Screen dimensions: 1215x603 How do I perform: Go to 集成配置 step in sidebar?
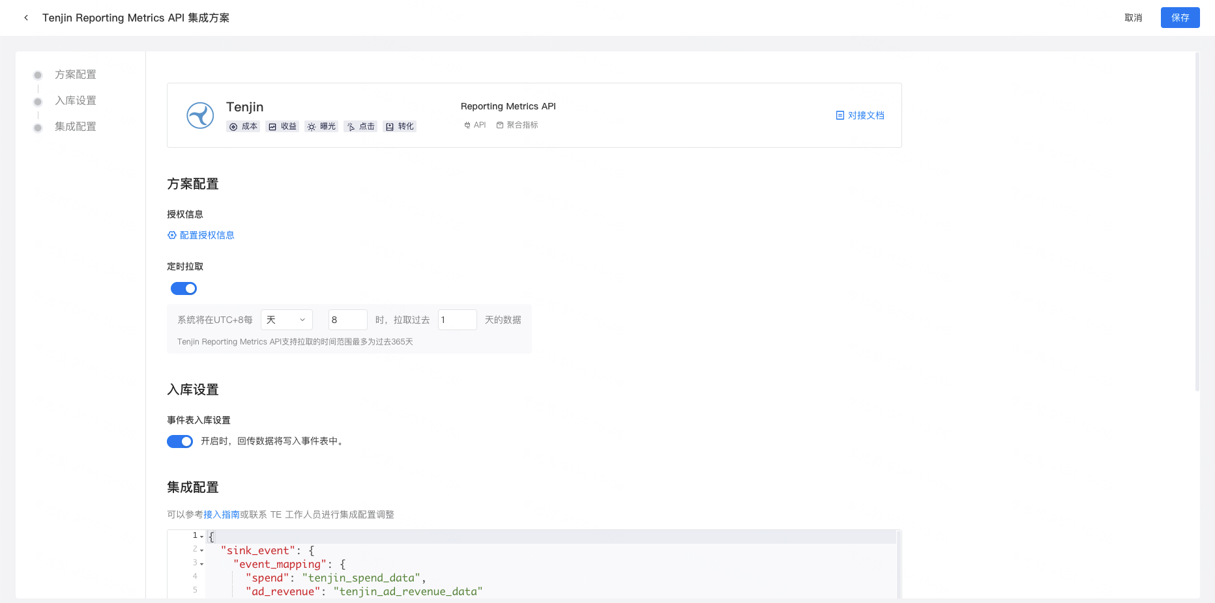75,126
